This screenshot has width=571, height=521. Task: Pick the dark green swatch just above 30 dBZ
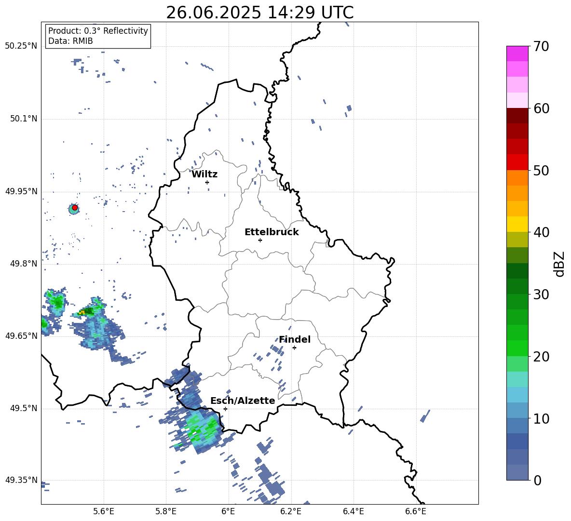click(x=517, y=286)
